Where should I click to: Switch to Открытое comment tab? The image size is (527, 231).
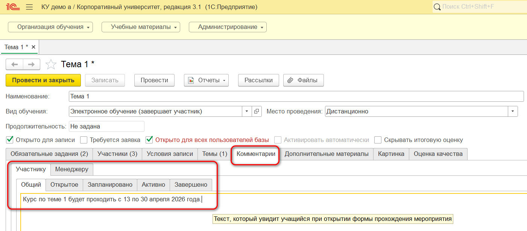click(x=64, y=184)
